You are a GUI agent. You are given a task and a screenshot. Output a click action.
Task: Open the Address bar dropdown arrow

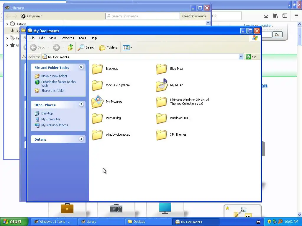(x=241, y=57)
